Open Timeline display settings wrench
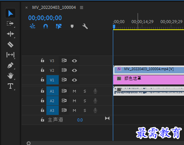184x145 pixels. tap(85, 26)
